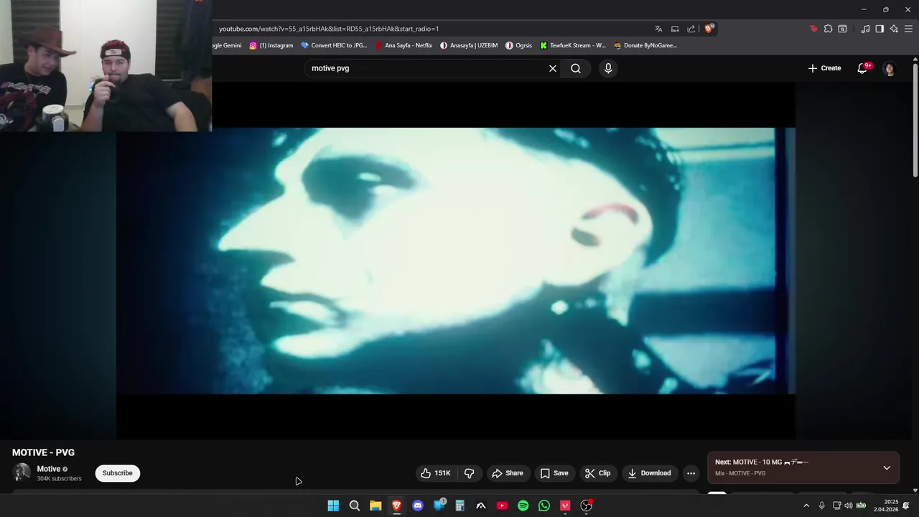Open the Calculator taskbar icon
Viewport: 919px width, 517px height.
459,506
